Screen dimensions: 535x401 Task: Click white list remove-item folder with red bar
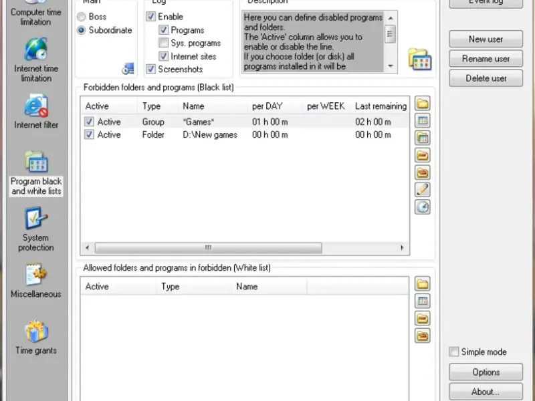tap(423, 319)
